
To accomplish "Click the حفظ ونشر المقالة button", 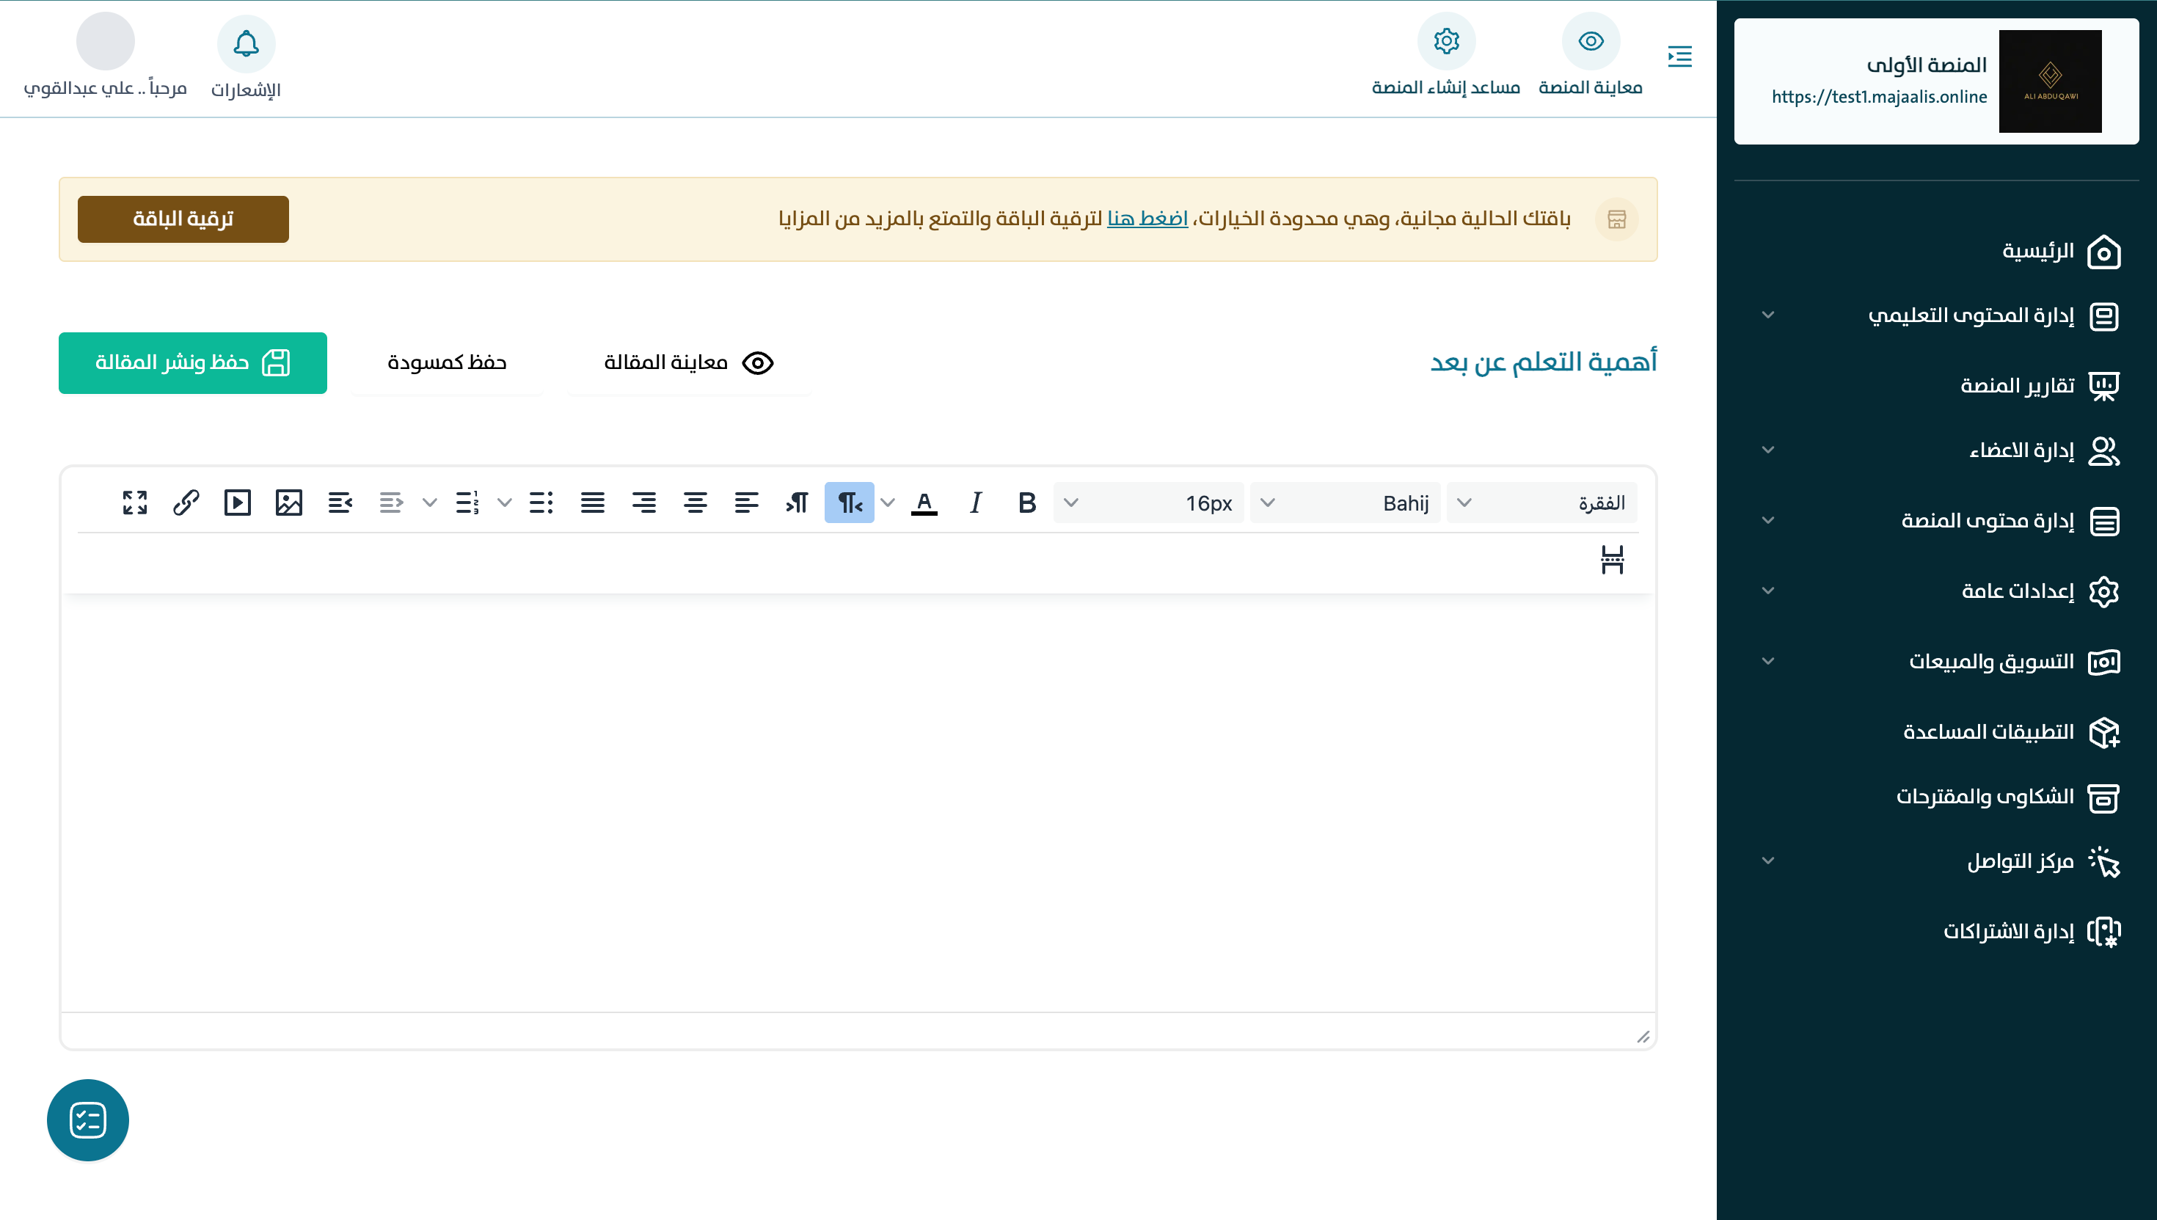I will click(x=193, y=363).
